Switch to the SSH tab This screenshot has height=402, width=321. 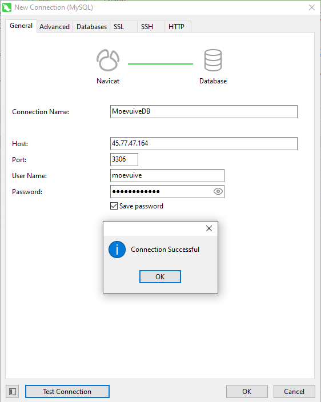point(151,27)
